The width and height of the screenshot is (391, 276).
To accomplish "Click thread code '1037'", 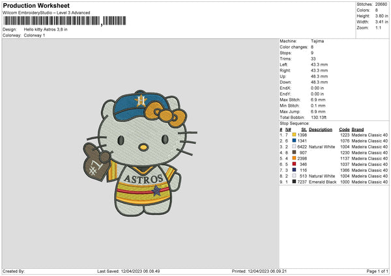I will [x=345, y=164].
